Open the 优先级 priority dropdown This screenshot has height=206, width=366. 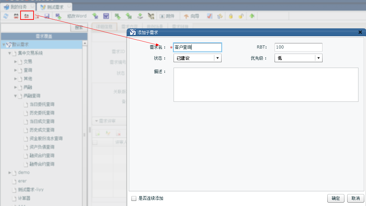coord(319,58)
